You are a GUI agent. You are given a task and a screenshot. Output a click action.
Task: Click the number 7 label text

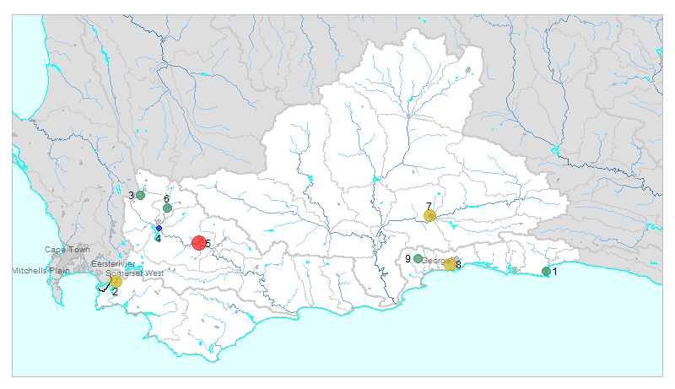click(x=429, y=206)
